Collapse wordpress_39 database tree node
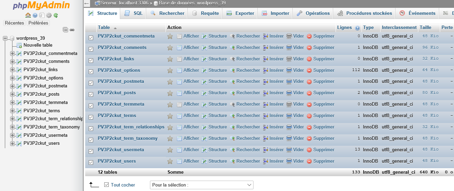 (x=5, y=38)
